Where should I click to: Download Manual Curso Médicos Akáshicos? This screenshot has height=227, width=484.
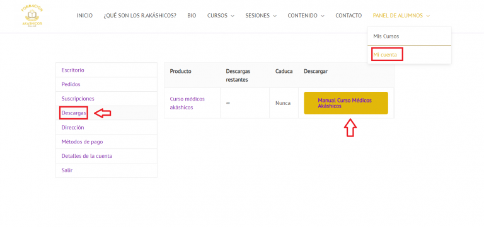(346, 103)
